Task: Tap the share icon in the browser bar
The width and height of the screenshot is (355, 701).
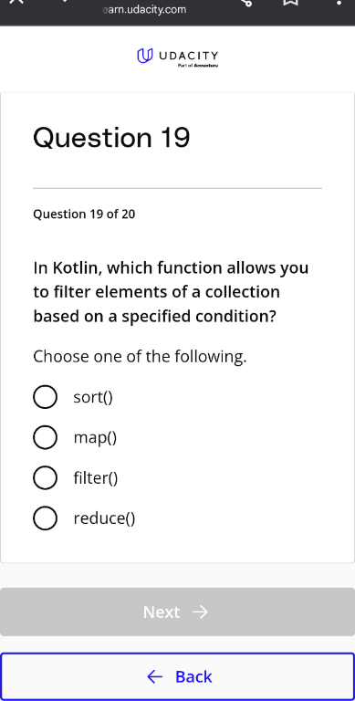Action: 246,2
